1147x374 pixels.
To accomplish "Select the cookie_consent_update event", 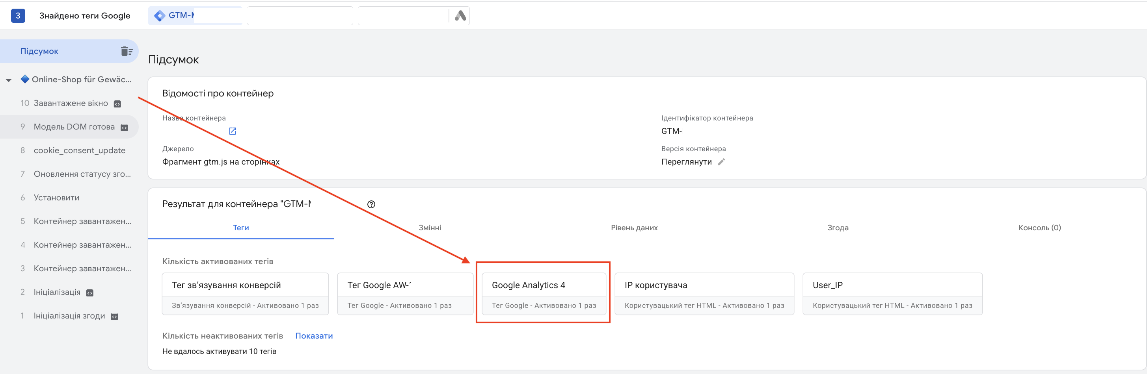I will (x=79, y=150).
